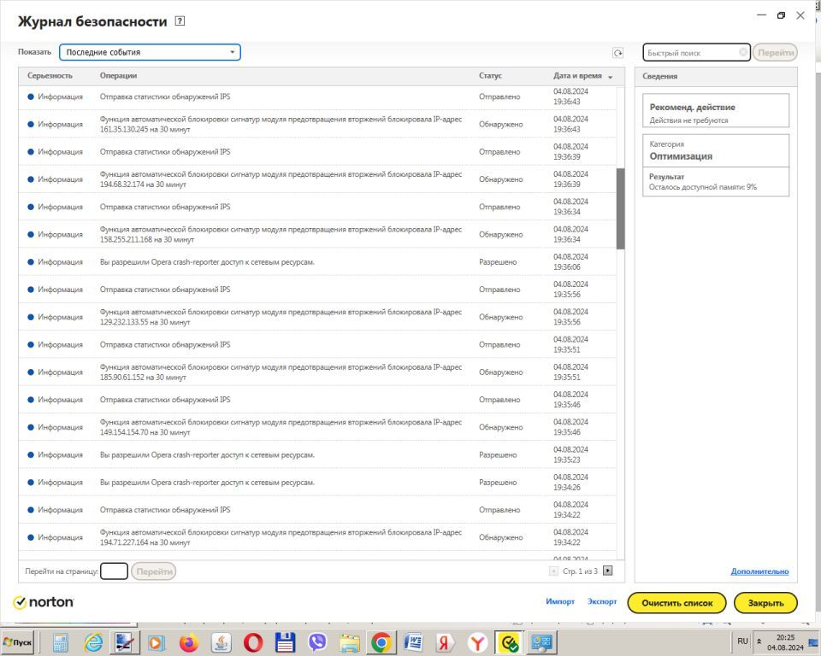Click the log list vertical scrollbar thumb

tap(621, 208)
